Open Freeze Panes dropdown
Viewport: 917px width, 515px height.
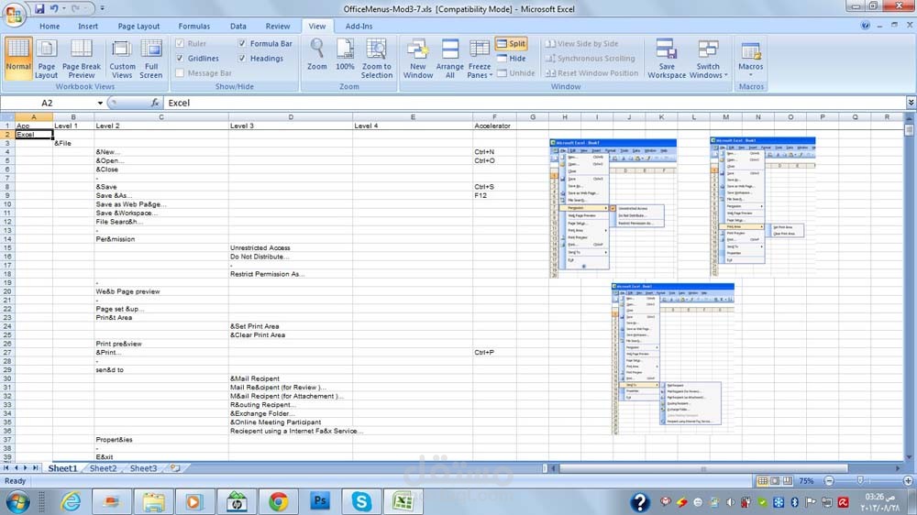[480, 59]
